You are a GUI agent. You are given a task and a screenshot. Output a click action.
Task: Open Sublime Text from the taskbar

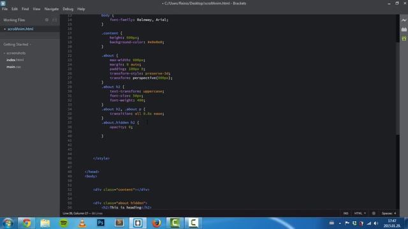point(119,223)
